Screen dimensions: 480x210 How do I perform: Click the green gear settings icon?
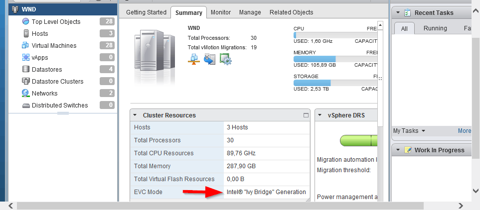pyautogui.click(x=226, y=59)
